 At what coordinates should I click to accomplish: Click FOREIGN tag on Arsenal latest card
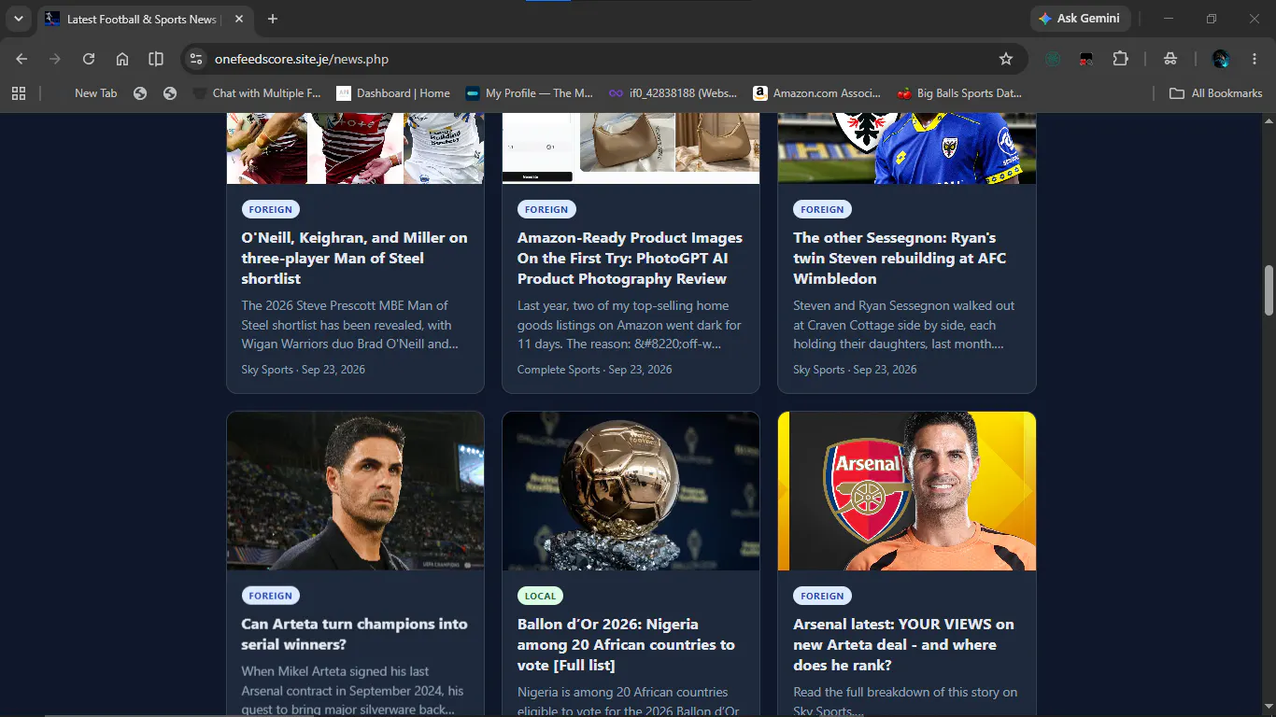(x=822, y=596)
